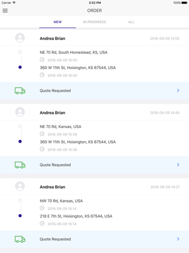Tap the green truck icon in the third order

click(x=20, y=239)
